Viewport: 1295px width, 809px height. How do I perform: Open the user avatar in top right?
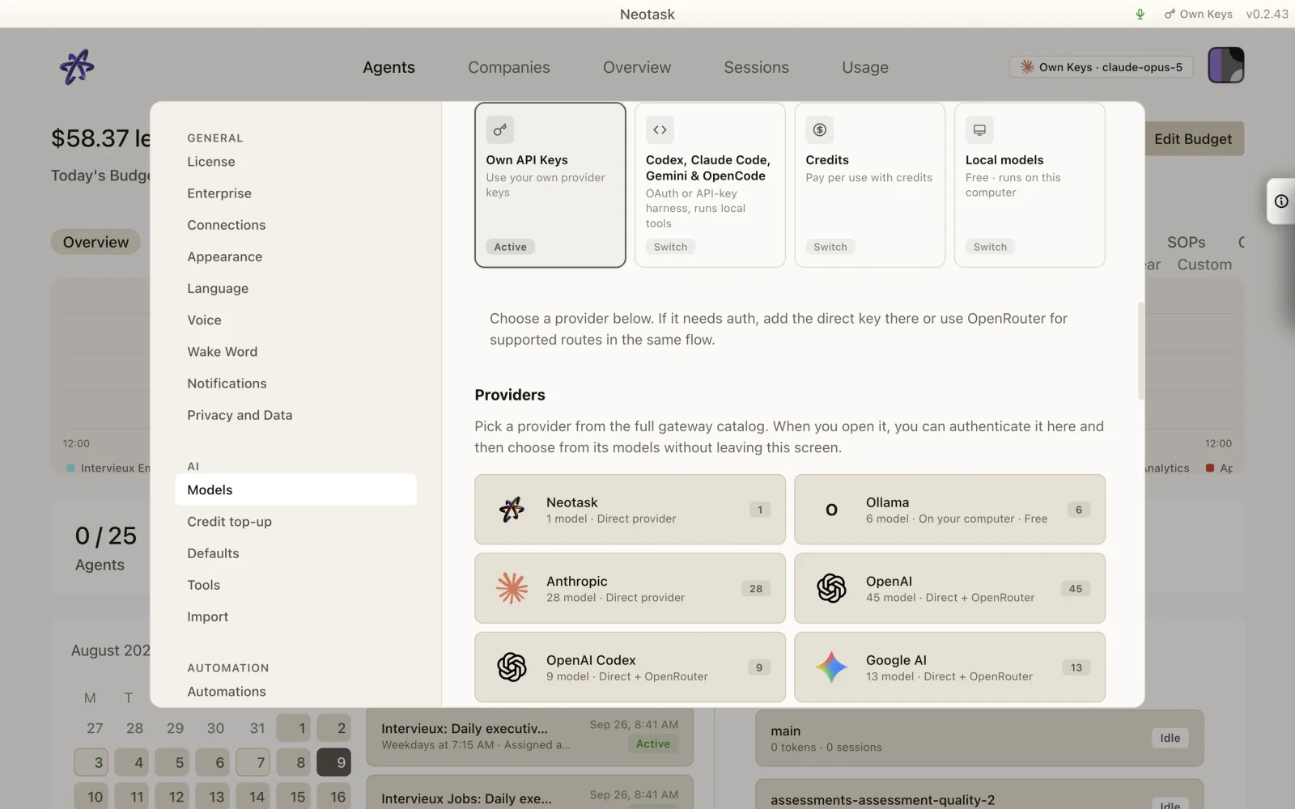1225,66
